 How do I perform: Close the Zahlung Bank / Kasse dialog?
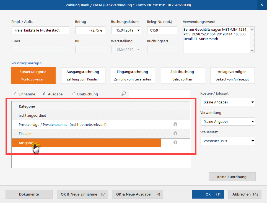pyautogui.click(x=262, y=5)
